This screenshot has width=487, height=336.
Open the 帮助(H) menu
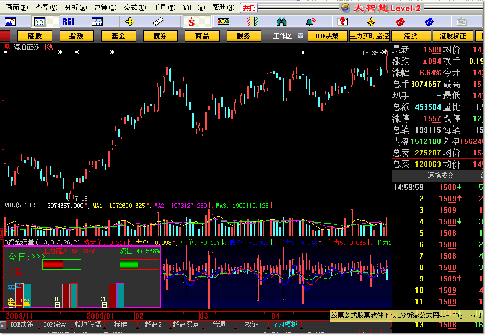pyautogui.click(x=224, y=8)
